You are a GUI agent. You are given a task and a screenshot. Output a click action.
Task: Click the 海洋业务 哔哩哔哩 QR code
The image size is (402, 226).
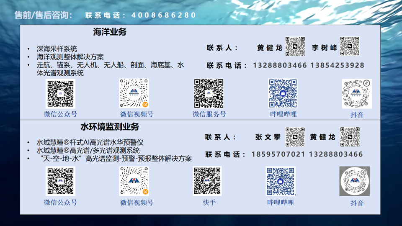click(x=283, y=93)
